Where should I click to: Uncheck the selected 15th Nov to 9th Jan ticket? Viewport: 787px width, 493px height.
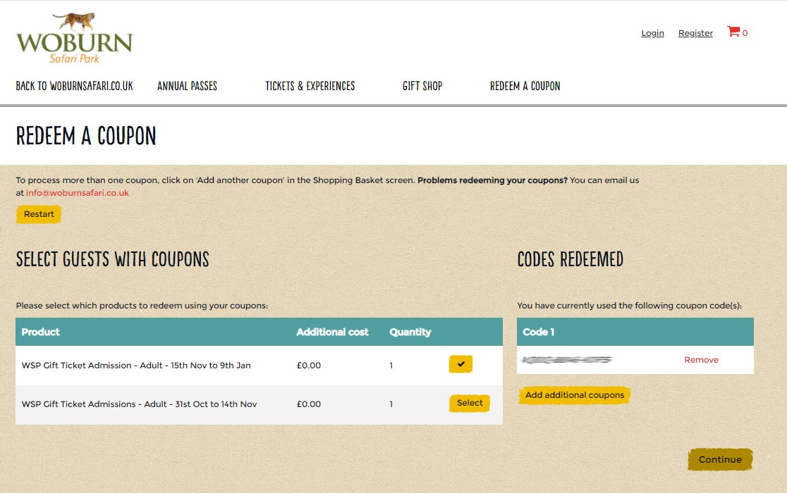pos(460,364)
